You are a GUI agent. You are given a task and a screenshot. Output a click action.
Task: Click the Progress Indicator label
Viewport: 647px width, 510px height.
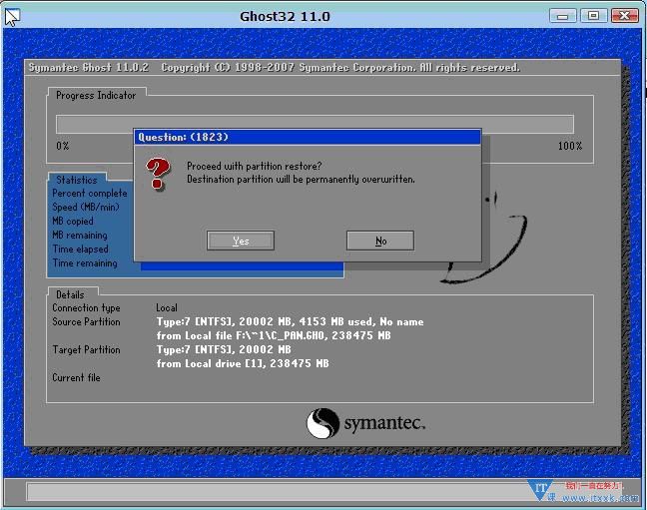click(x=96, y=96)
